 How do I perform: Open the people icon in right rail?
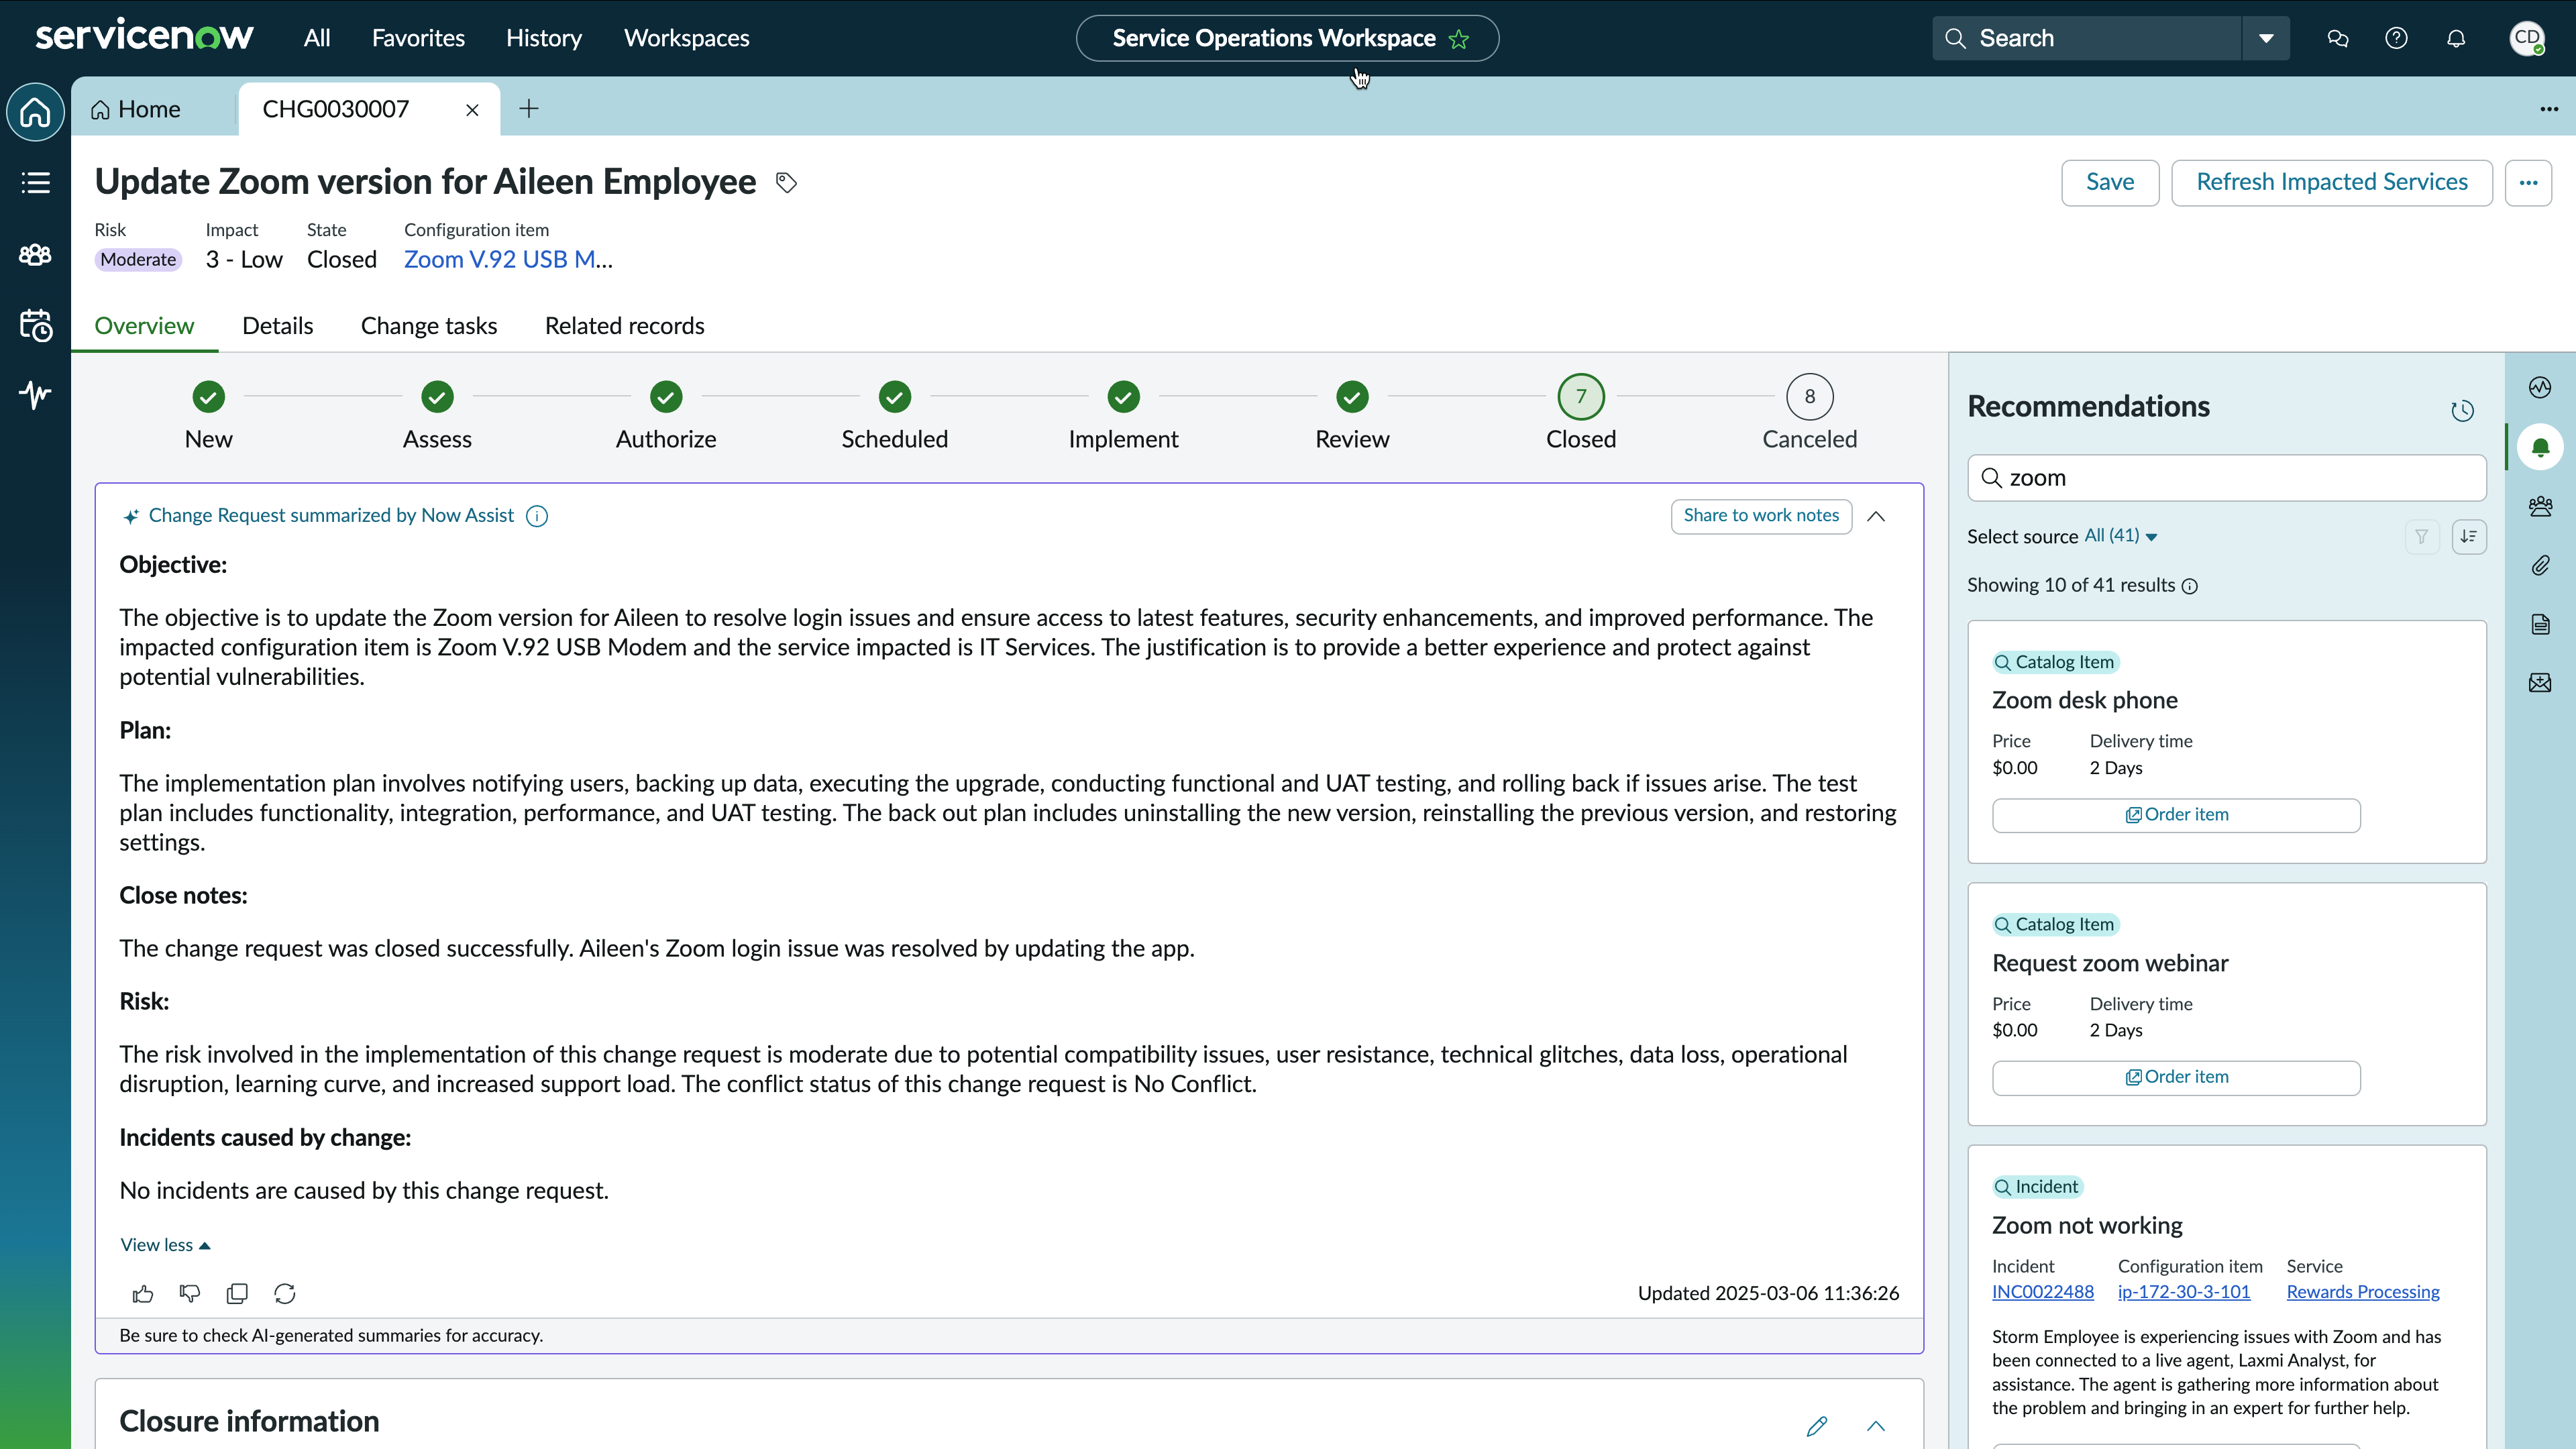[2540, 506]
